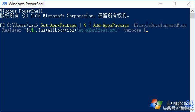Click the scrollbar up arrow
Screen dimensions: 195x112
(192, 11)
